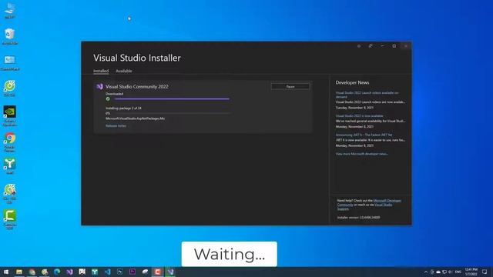The image size is (493, 277).
Task: Click the feedback icon in installer title bar
Action: coord(371,46)
